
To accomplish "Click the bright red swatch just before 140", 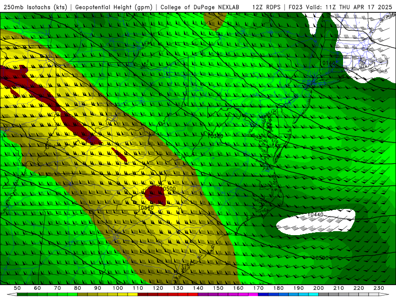I will tap(193, 295).
